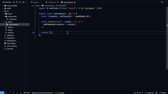The width and height of the screenshot is (168, 94).
Task: Switch to the App.jsx tab
Action: pos(36,2)
